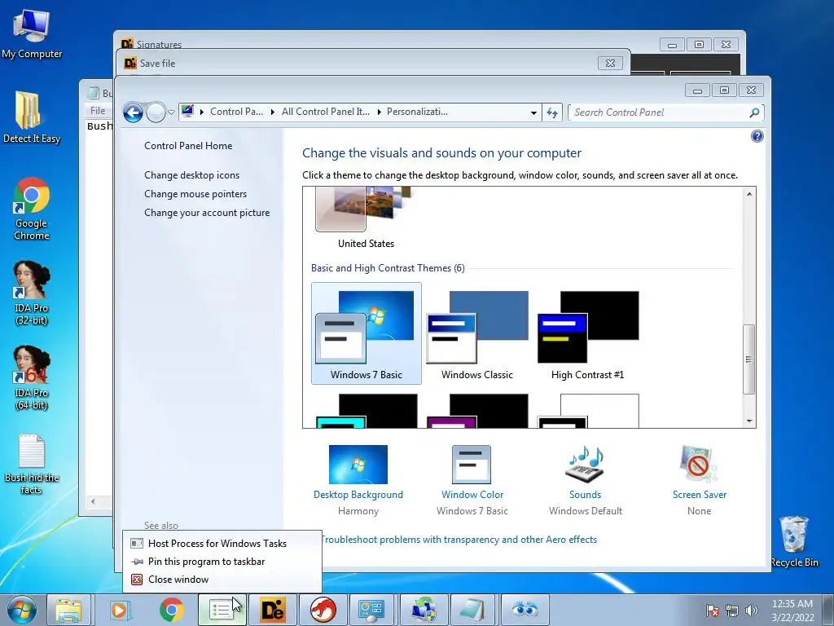Select the 'Bush hid the facts' text file
Image resolution: width=834 pixels, height=626 pixels.
tap(32, 464)
